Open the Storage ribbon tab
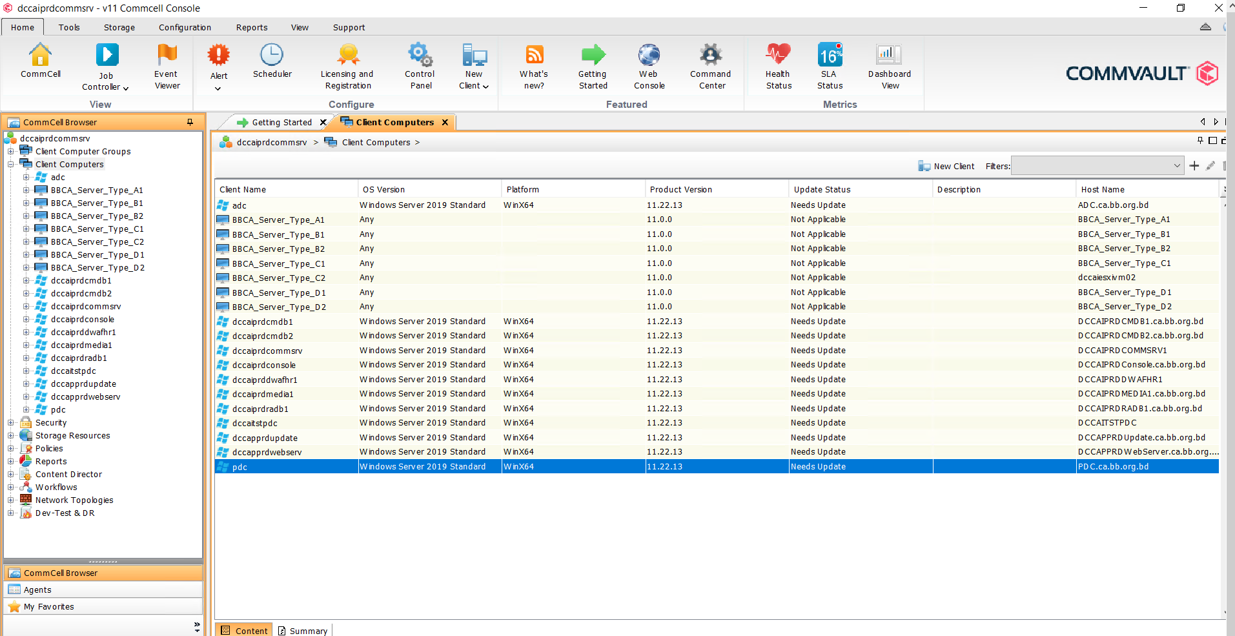 (119, 27)
